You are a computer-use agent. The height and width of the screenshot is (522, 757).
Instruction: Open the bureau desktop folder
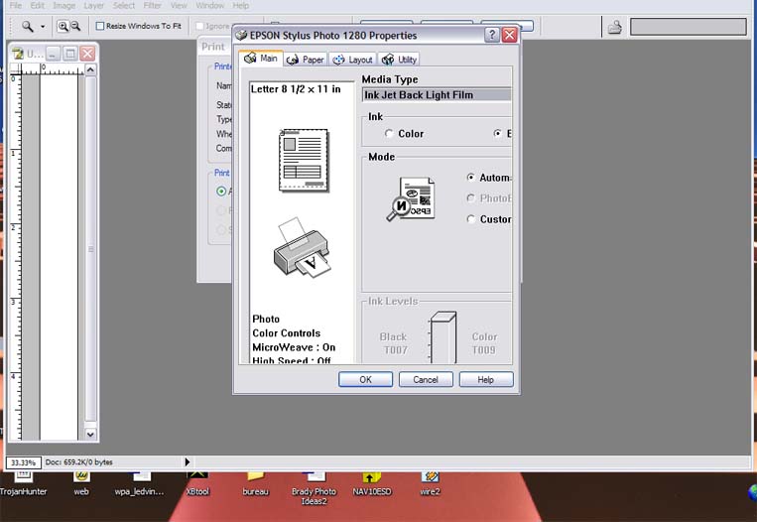coord(255,484)
